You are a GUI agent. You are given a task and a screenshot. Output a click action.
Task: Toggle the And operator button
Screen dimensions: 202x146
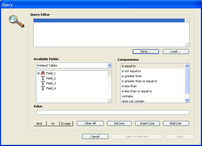point(39,124)
